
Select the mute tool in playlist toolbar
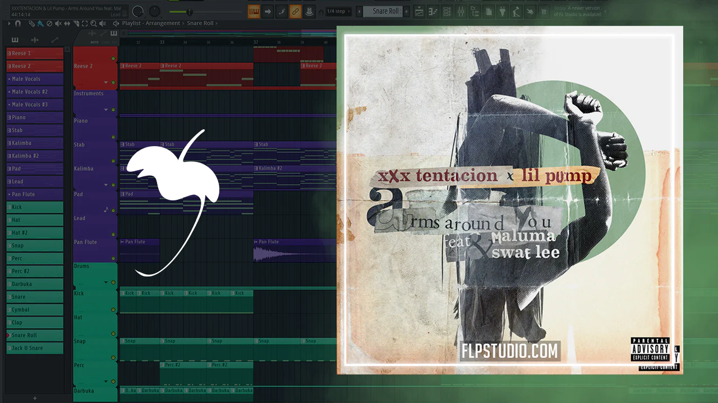pyautogui.click(x=58, y=24)
